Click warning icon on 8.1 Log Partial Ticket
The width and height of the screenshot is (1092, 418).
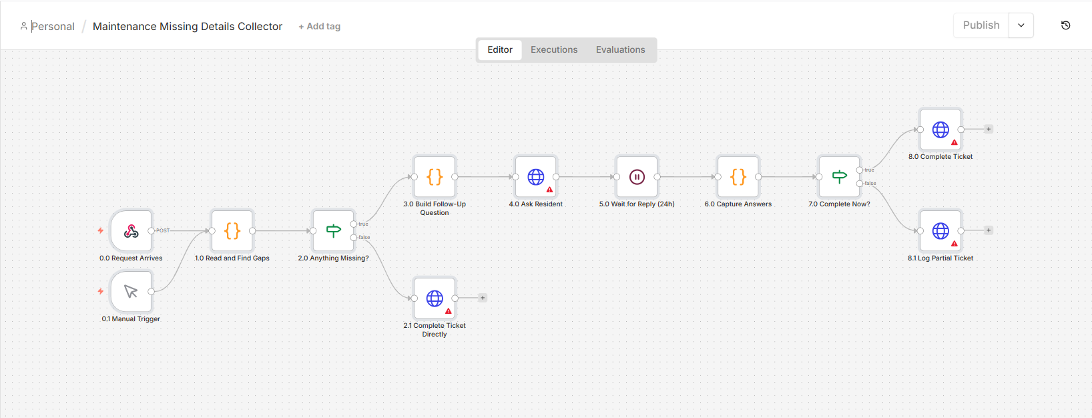(954, 244)
